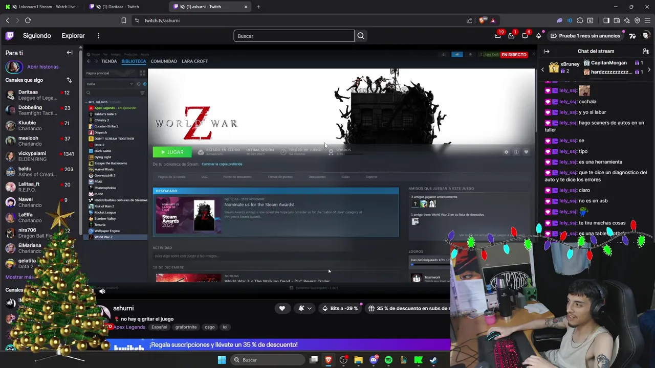Viewport: 655px width, 368px height.
Task: Click the Windows taskbar Buscar search box
Action: tap(267, 360)
